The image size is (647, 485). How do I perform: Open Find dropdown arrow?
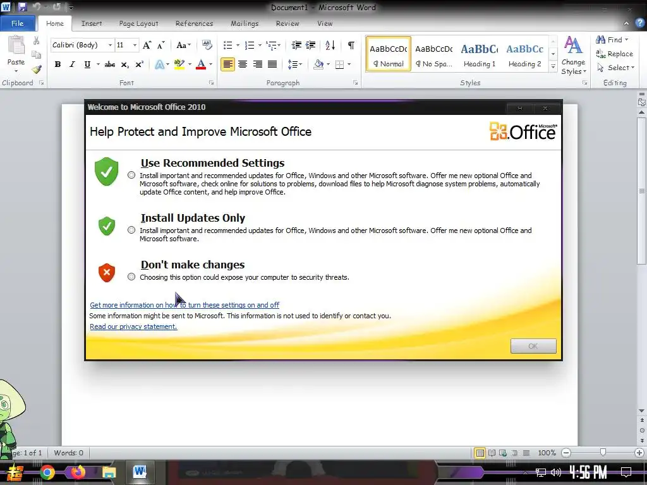[x=626, y=40]
